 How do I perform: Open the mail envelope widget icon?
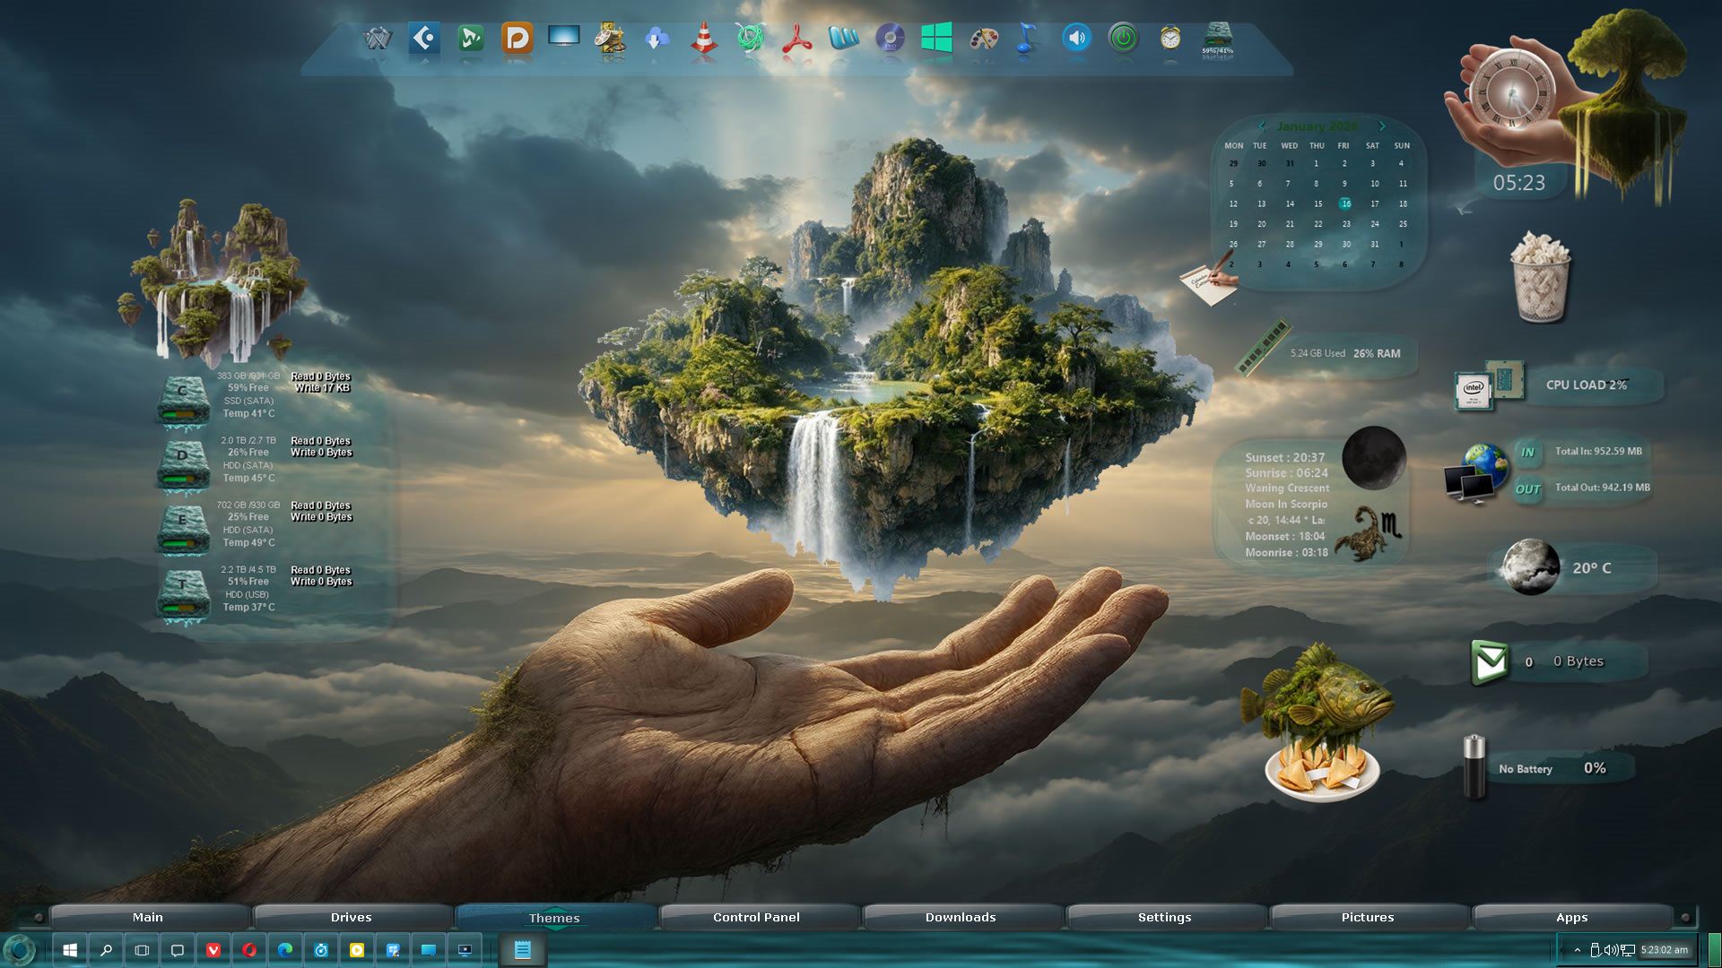click(1490, 662)
